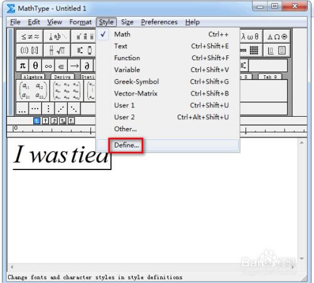314x283 pixels.
Task: Open the spaces and ellipses palette
Action: (x=57, y=36)
